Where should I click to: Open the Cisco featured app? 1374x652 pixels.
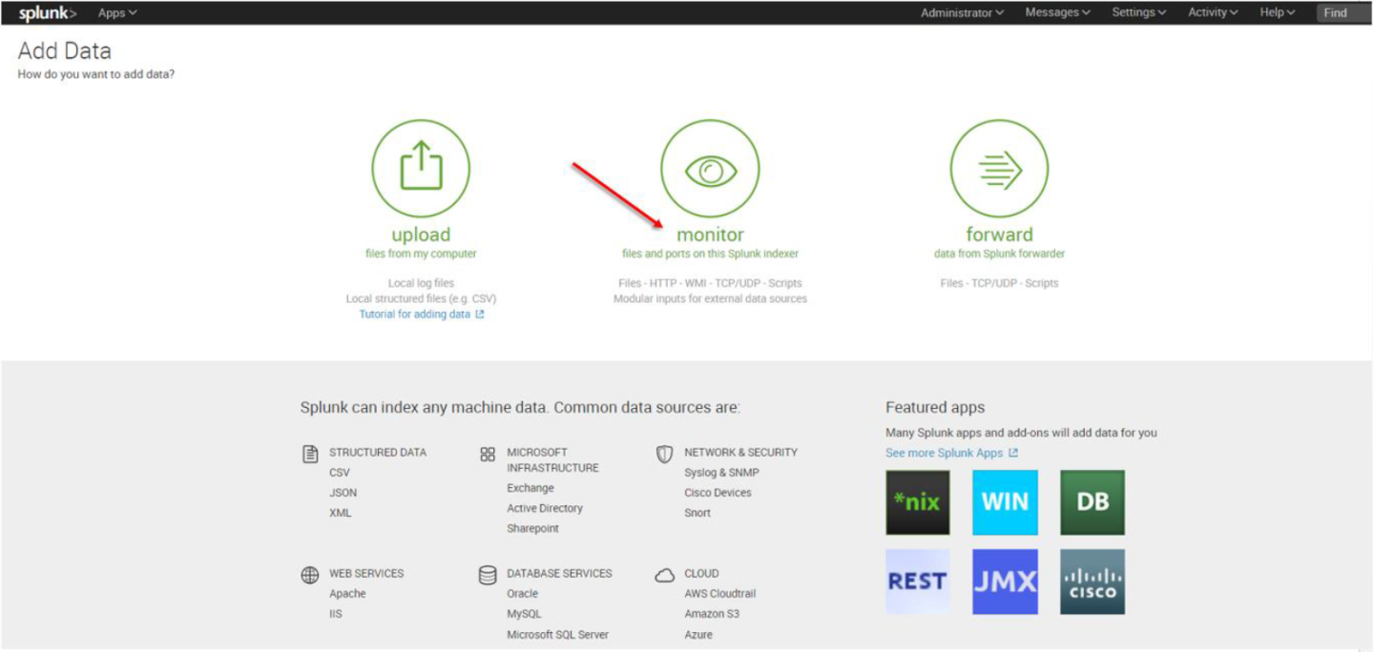coord(1092,581)
